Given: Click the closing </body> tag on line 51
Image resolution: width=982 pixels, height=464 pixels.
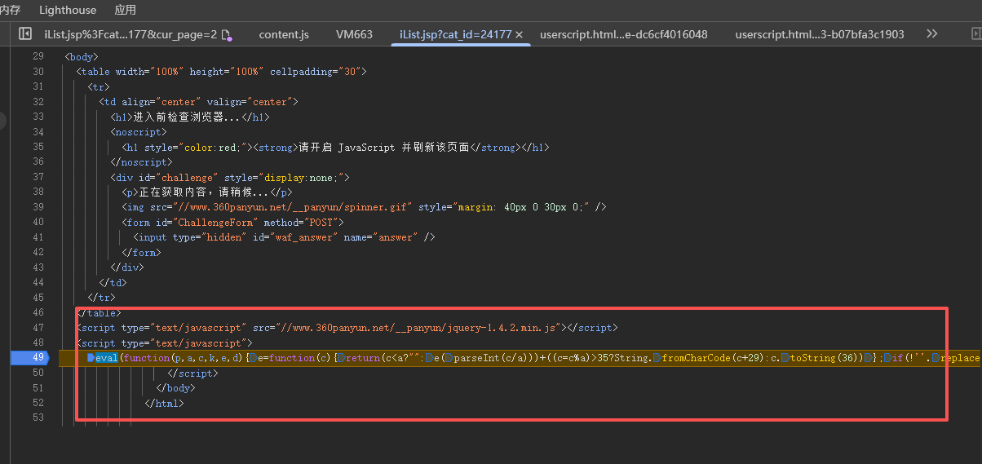Looking at the screenshot, I should click(175, 388).
